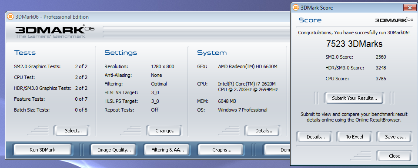Click the Tests section heading

[25, 53]
